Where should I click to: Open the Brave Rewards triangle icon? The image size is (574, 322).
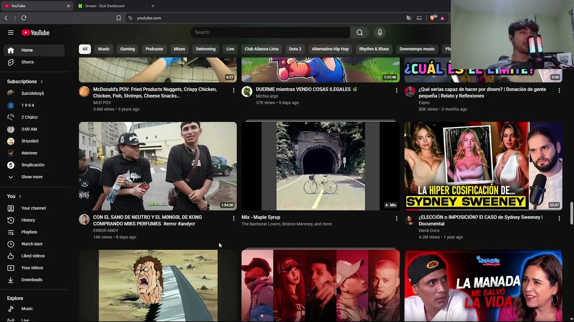click(442, 18)
